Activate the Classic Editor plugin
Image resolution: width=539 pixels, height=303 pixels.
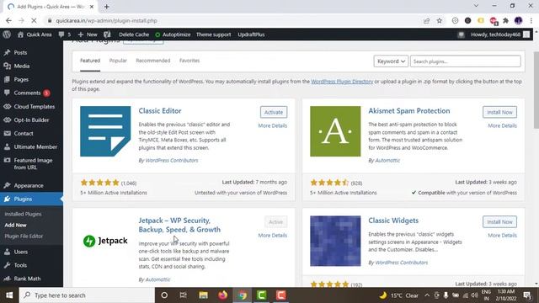click(274, 112)
